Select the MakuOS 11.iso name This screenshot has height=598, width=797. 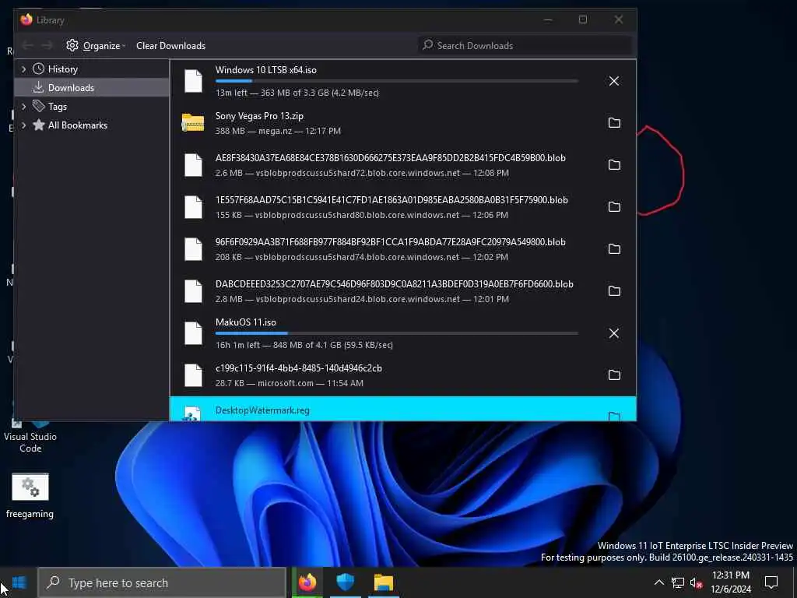(245, 322)
